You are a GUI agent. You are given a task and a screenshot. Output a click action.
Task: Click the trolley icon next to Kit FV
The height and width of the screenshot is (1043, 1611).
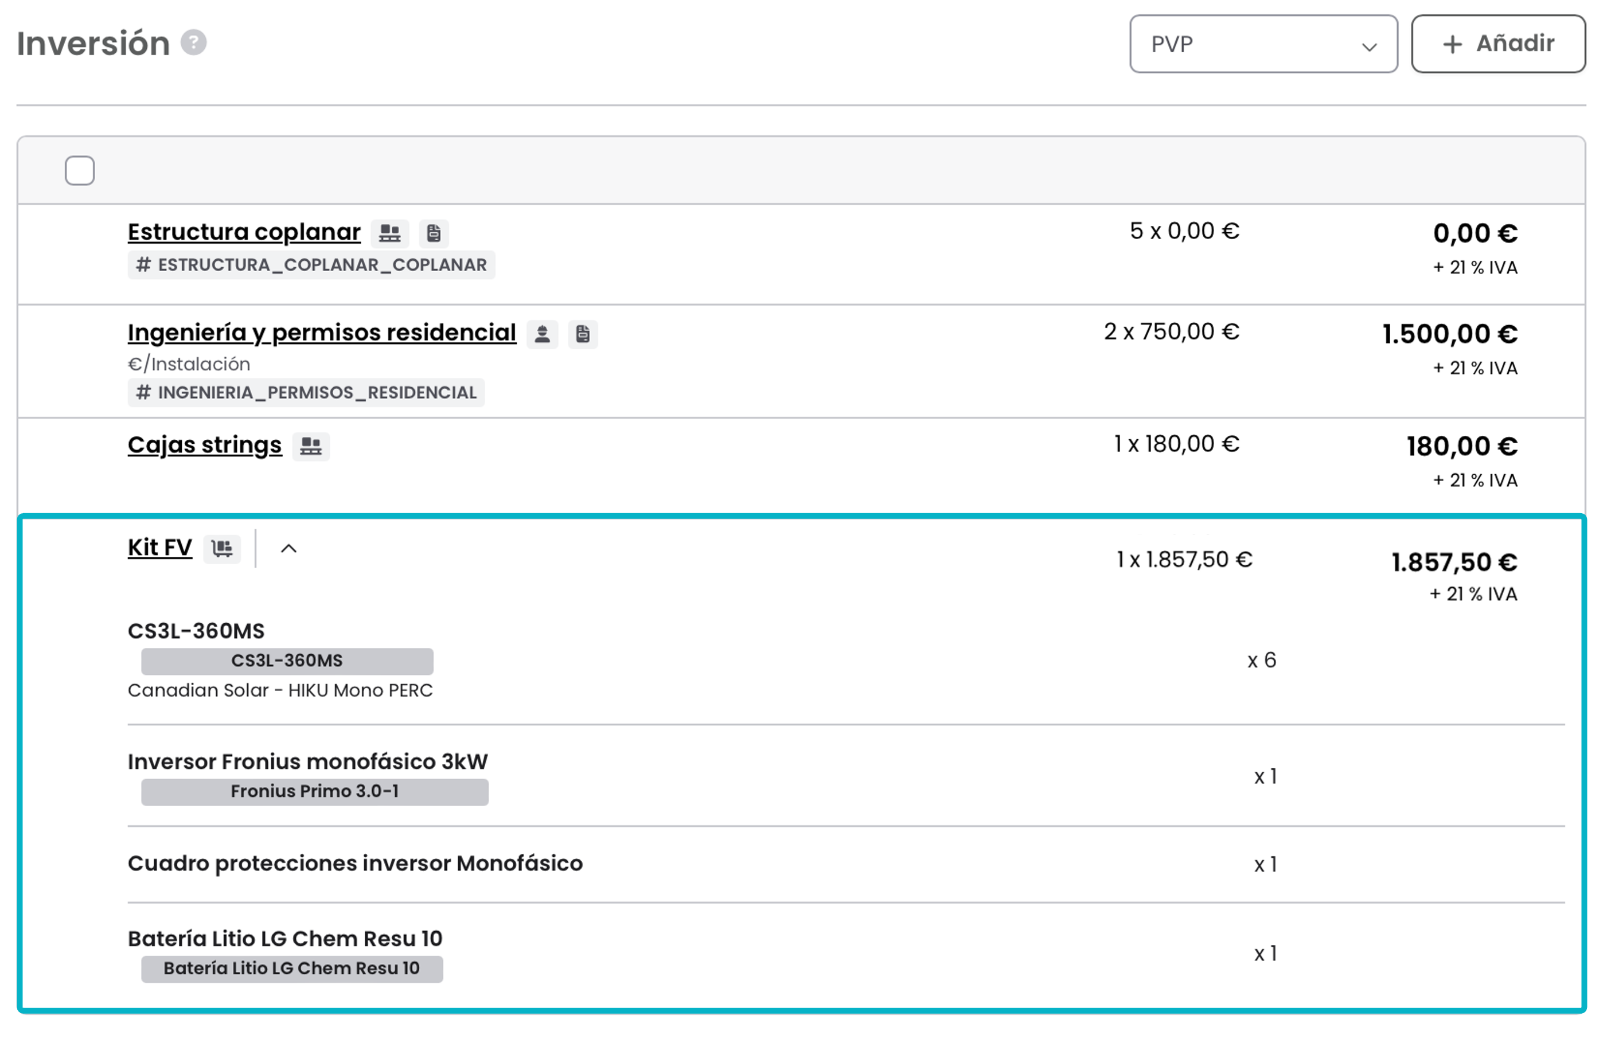(x=222, y=548)
